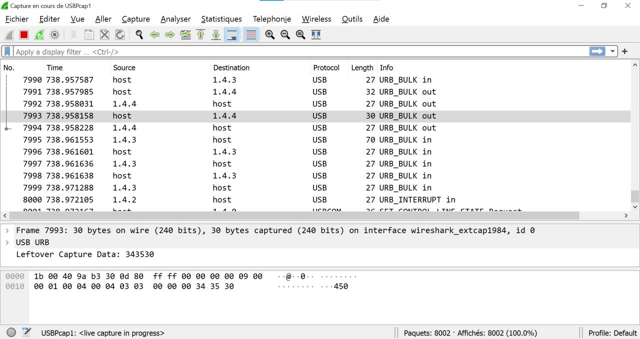640x339 pixels.
Task: Click the display filter input field
Action: 300,51
